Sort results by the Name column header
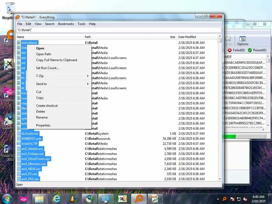Viewport: 272px width, 204px height. (x=50, y=37)
